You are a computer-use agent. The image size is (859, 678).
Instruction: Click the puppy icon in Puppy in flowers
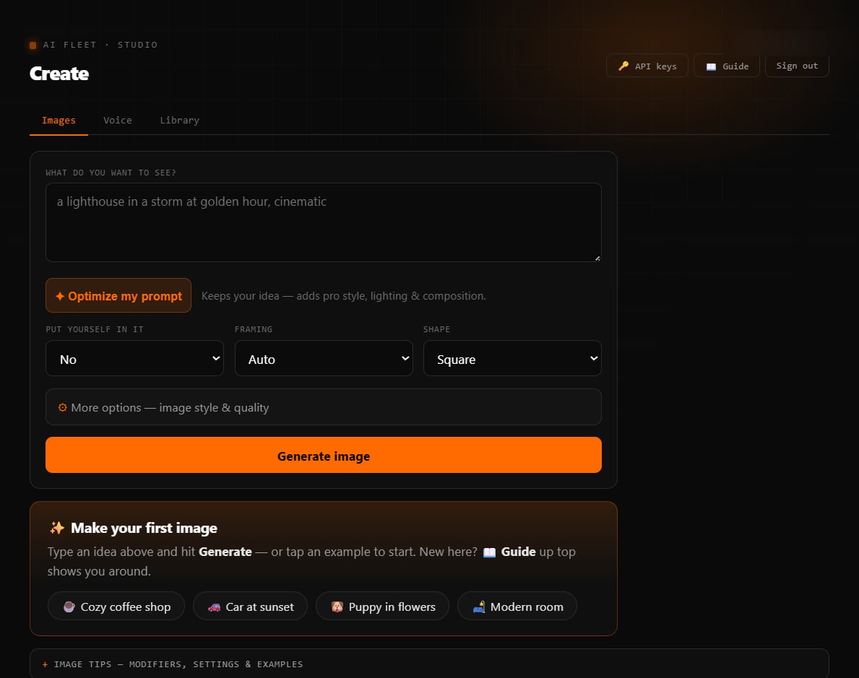click(x=337, y=607)
